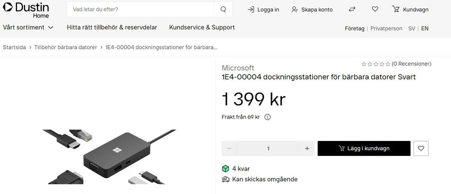Click the Lägg i kundvagn button

(x=364, y=148)
